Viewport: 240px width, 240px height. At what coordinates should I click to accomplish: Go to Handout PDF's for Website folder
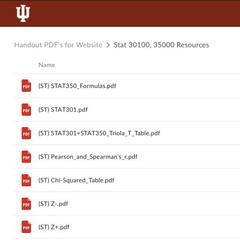58,45
